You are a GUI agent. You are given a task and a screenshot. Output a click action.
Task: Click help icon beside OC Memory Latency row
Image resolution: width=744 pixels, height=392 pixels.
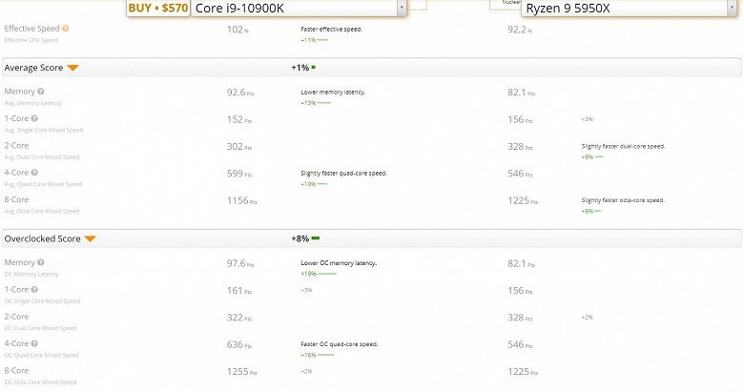[41, 262]
